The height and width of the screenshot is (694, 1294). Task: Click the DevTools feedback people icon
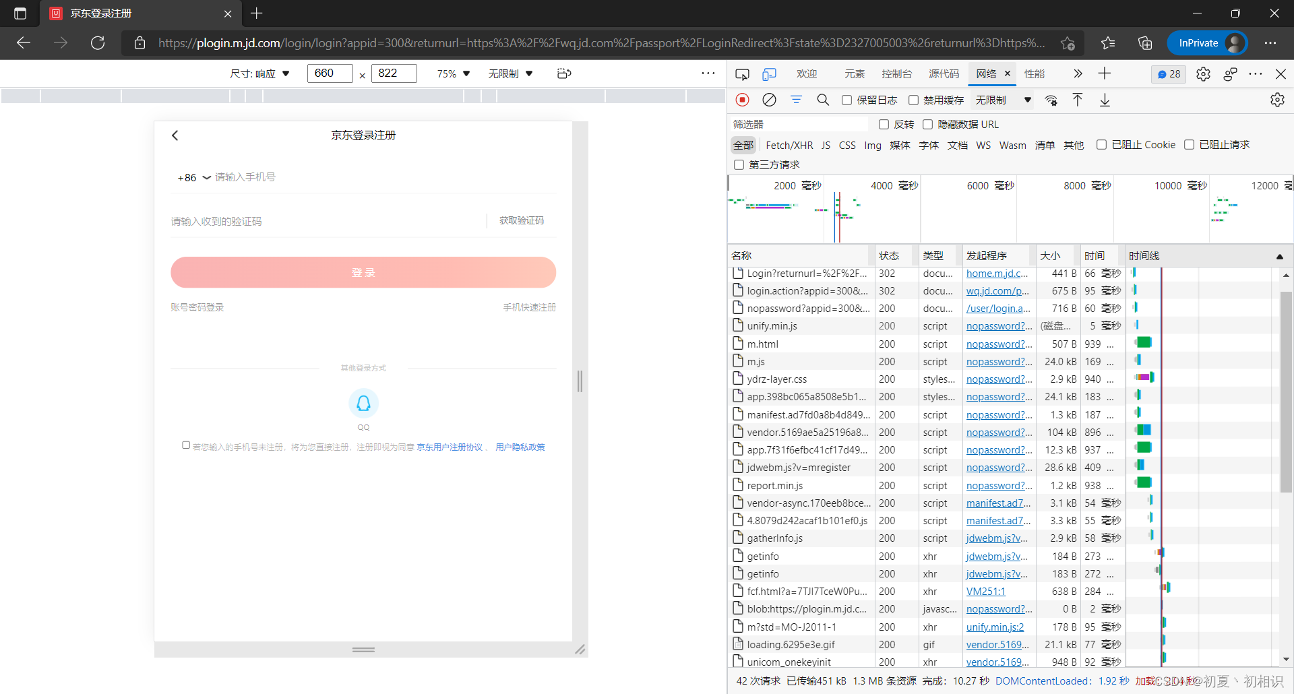click(x=1230, y=74)
